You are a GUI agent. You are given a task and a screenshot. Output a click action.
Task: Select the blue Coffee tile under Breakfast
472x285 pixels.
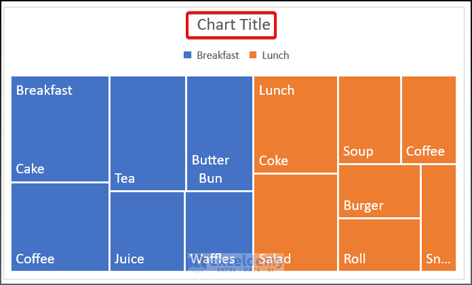[60, 227]
